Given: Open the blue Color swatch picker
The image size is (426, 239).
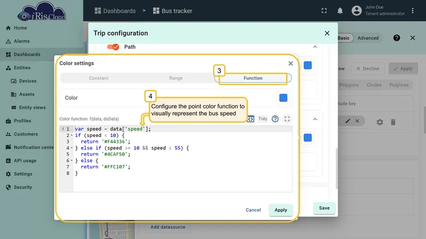Looking at the screenshot, I should coord(283,98).
